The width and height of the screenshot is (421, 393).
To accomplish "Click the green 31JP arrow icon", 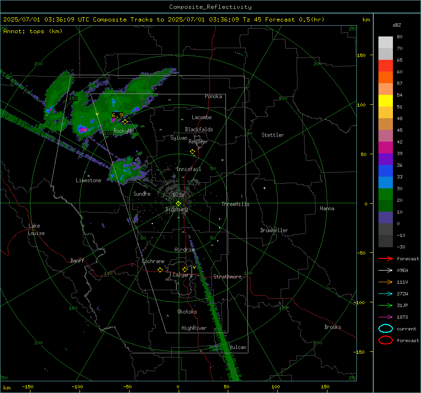I will pyautogui.click(x=385, y=305).
